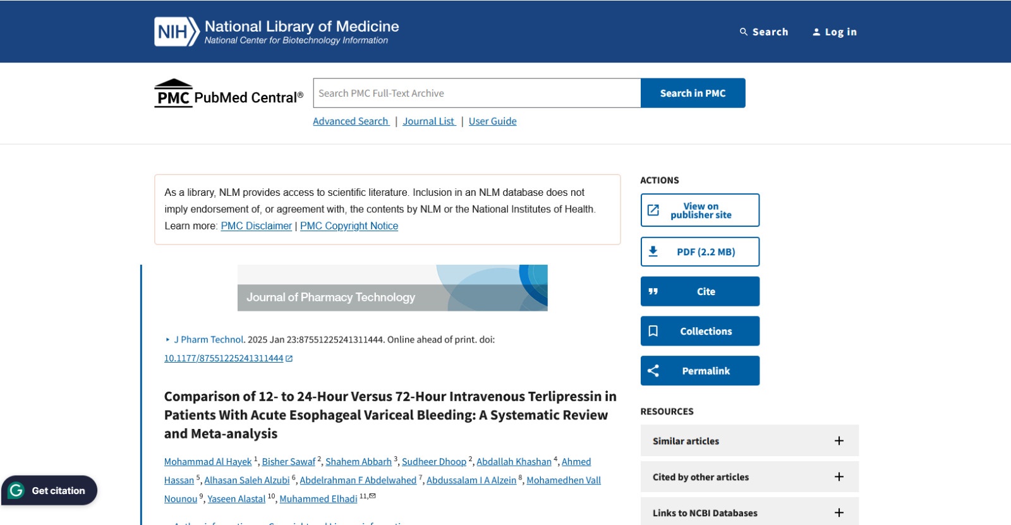Open the Advanced Search link

click(351, 121)
